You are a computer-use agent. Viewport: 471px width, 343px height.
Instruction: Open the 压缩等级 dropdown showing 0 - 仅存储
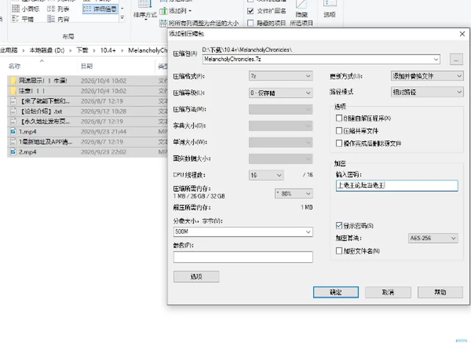tap(281, 93)
